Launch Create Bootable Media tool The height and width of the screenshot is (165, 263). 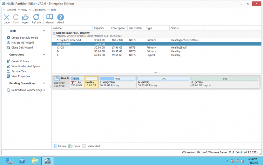click(25, 38)
